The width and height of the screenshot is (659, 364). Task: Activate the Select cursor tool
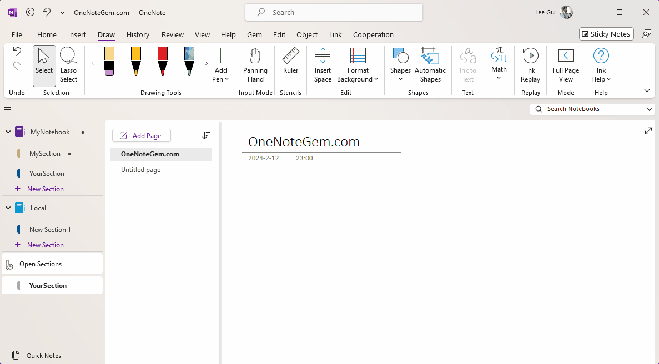[x=44, y=66]
